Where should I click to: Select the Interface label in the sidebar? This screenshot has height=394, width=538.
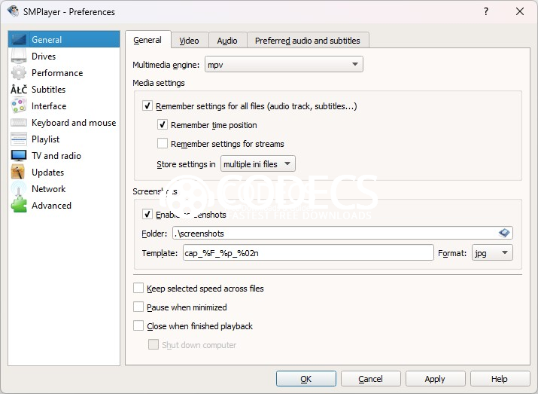click(49, 105)
